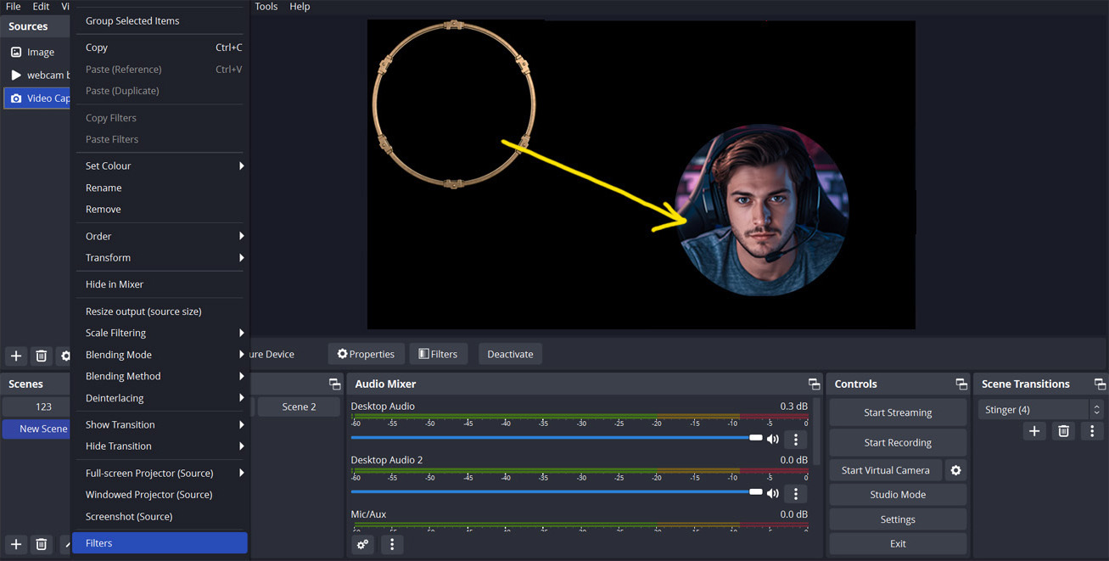Add a new source with plus icon
1109x561 pixels.
(16, 356)
